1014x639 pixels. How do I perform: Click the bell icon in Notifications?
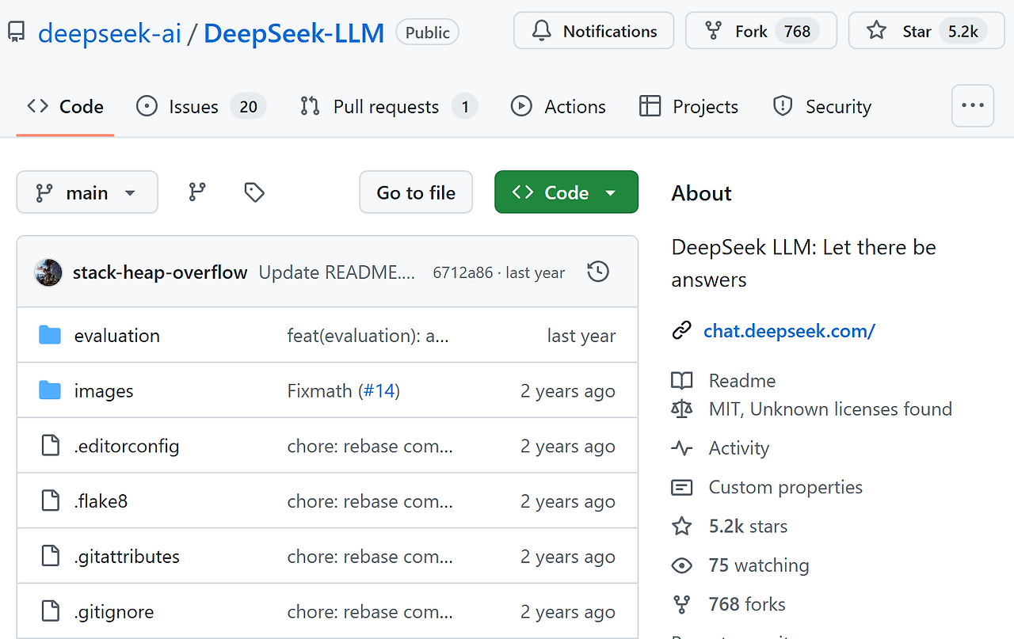point(542,31)
